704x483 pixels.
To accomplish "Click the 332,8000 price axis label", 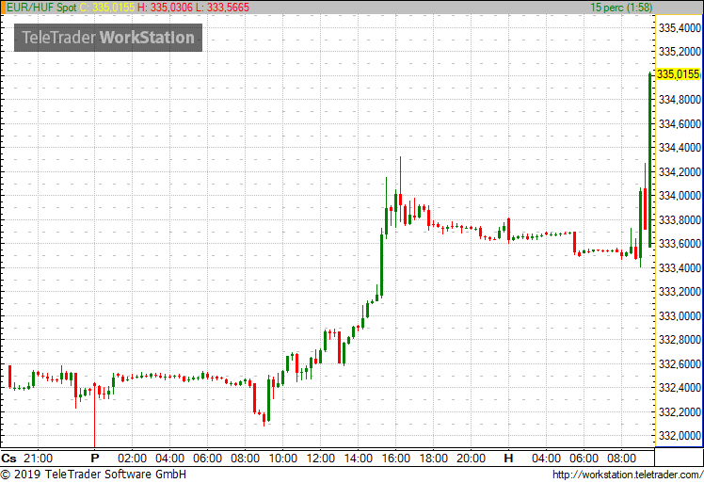I will tap(680, 340).
